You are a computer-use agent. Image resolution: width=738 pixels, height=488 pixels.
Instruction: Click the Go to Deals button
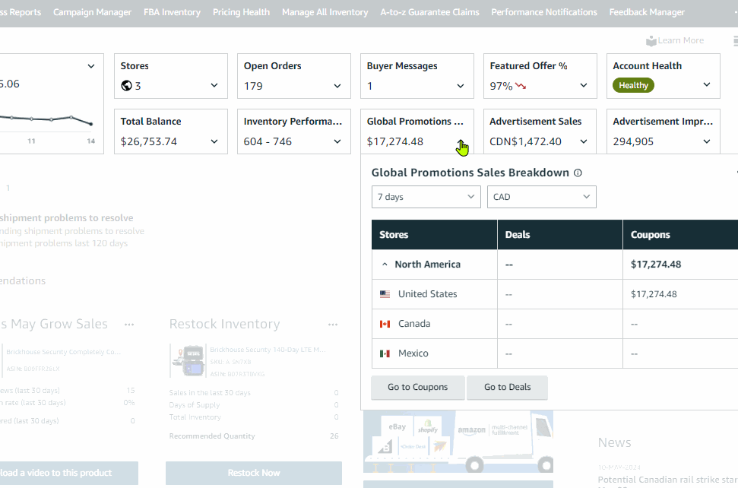point(508,388)
